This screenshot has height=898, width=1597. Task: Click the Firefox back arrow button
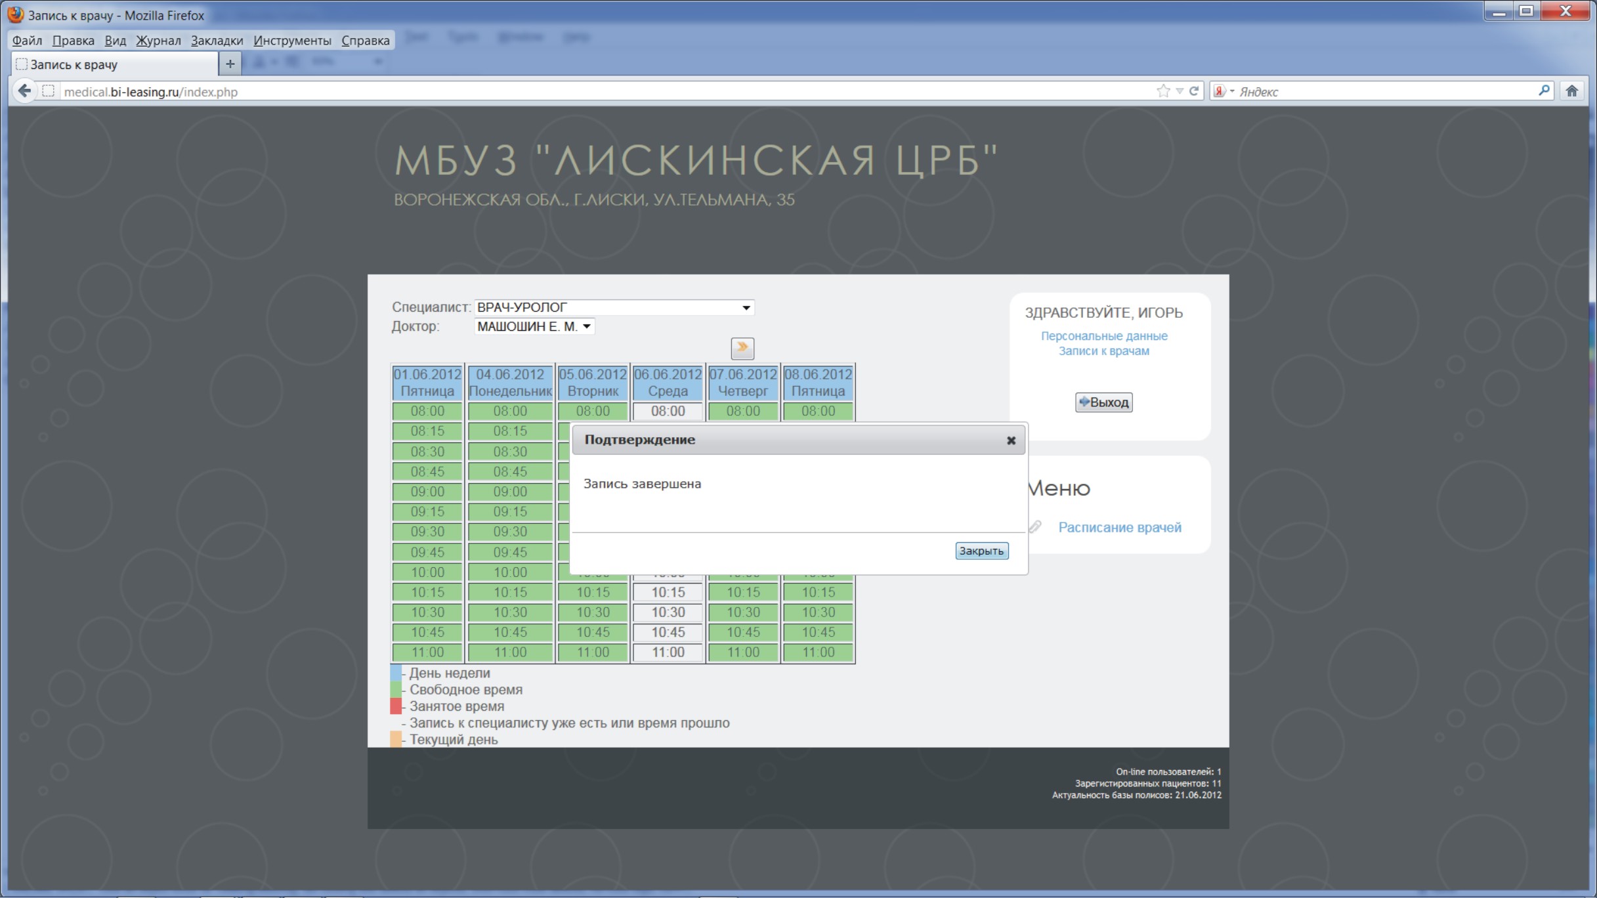[x=25, y=91]
